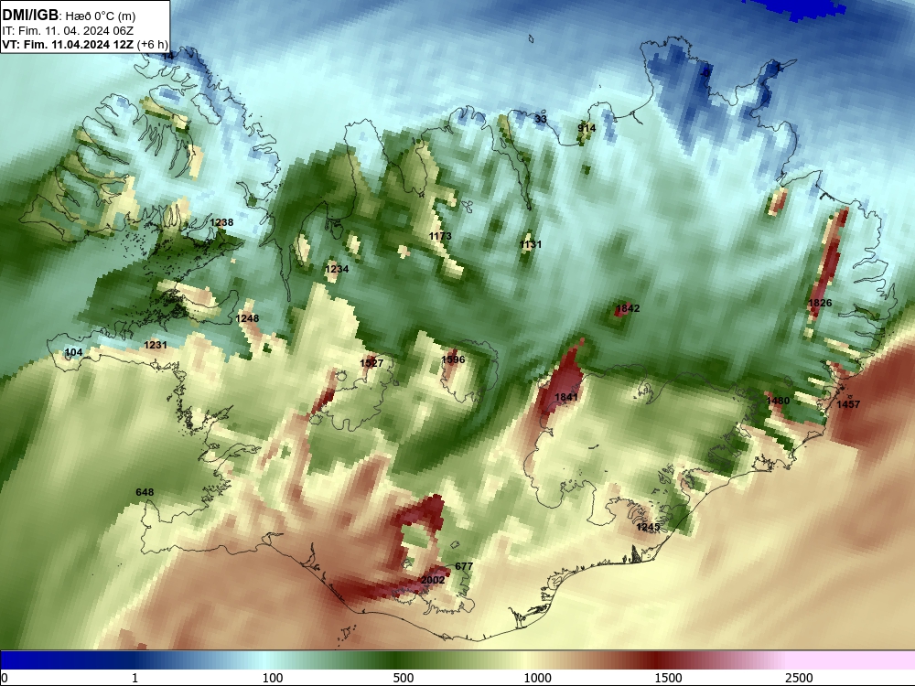This screenshot has height=686, width=915.
Task: Click the 'DMI/IGB' title text
Action: [30, 16]
